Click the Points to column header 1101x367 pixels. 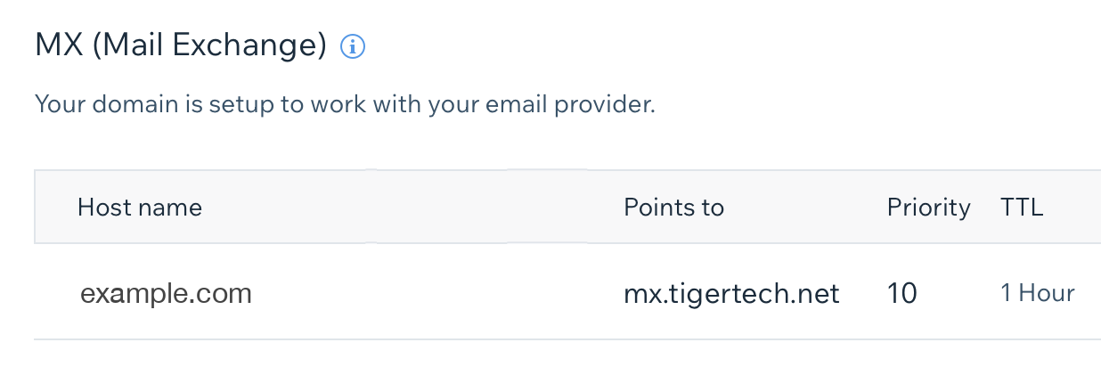pyautogui.click(x=673, y=208)
